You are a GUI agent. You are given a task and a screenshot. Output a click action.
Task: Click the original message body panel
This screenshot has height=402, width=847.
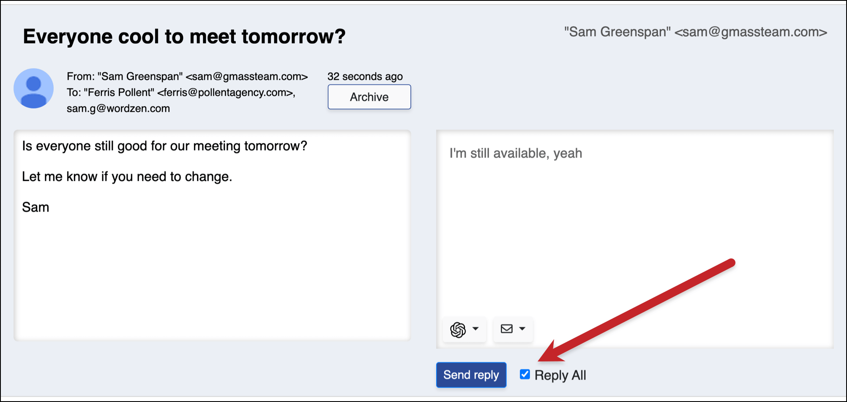point(212,235)
